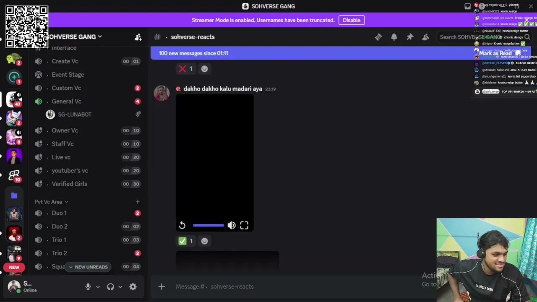Join the youtuber's vc channel
The image size is (537, 302).
(x=87, y=171)
